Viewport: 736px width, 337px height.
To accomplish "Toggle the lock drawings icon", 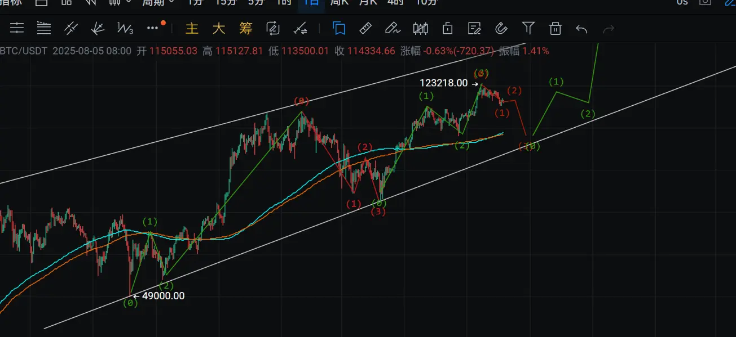I will point(447,28).
